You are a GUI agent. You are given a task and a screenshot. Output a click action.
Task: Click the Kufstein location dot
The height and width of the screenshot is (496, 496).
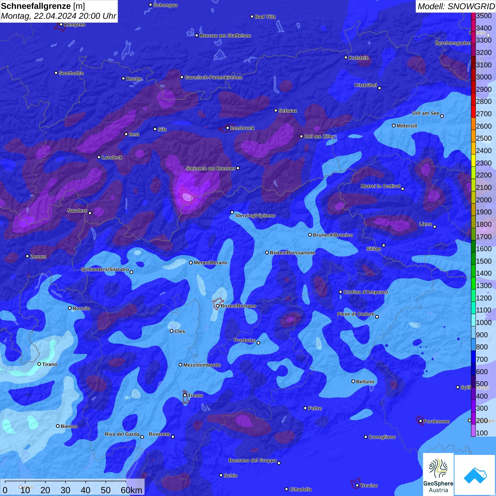tap(346, 57)
